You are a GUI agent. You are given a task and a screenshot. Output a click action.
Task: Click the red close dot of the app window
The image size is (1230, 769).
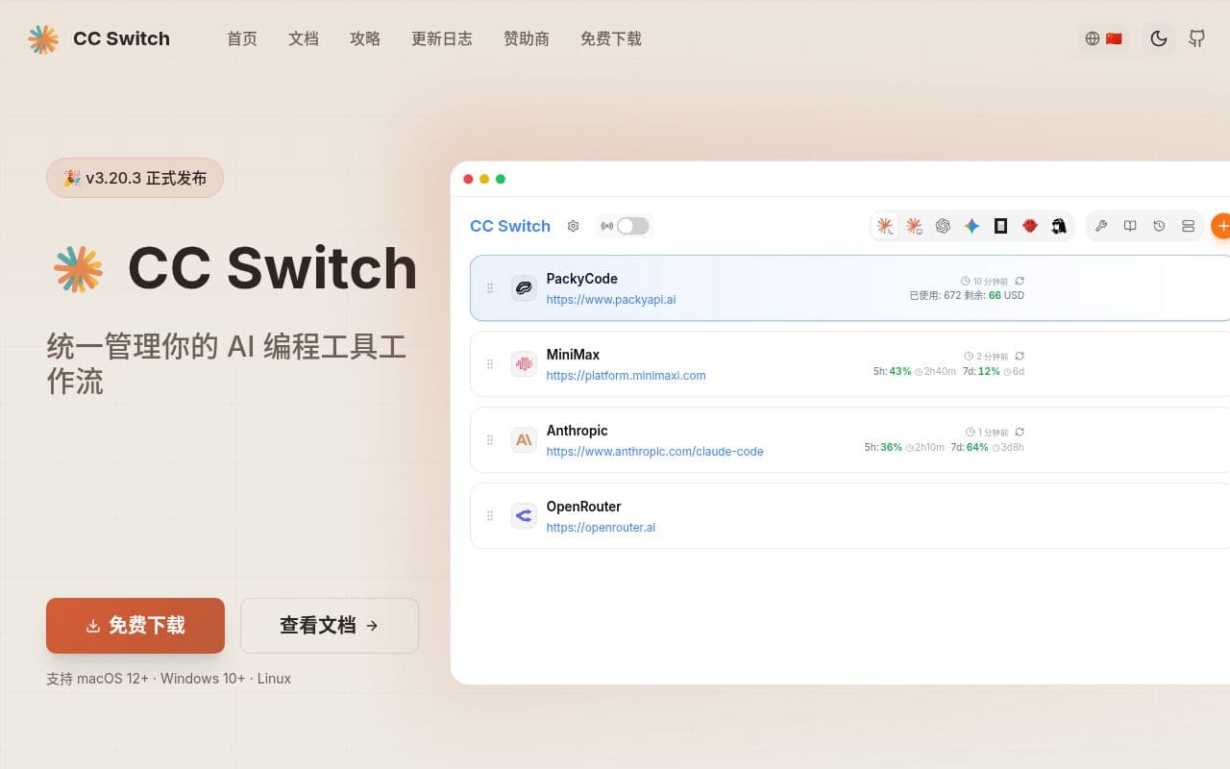pyautogui.click(x=468, y=179)
